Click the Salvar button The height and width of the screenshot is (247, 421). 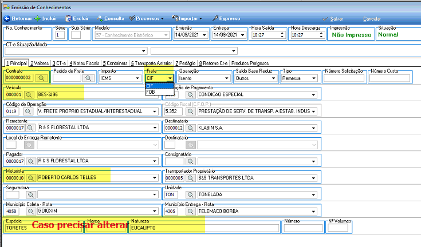[x=333, y=19]
